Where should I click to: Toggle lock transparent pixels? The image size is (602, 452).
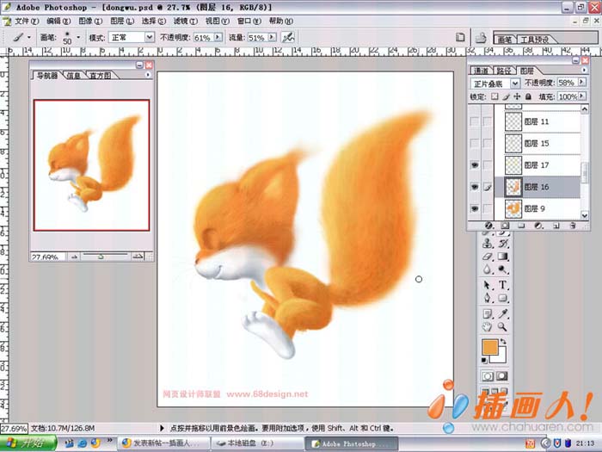point(494,96)
